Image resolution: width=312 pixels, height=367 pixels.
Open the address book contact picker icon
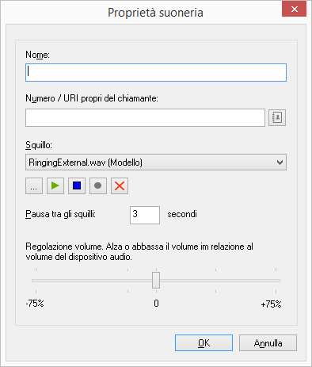(277, 117)
